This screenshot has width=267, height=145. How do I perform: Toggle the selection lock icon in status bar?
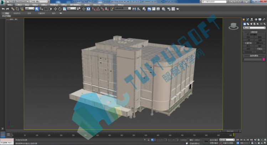[x=149, y=140]
